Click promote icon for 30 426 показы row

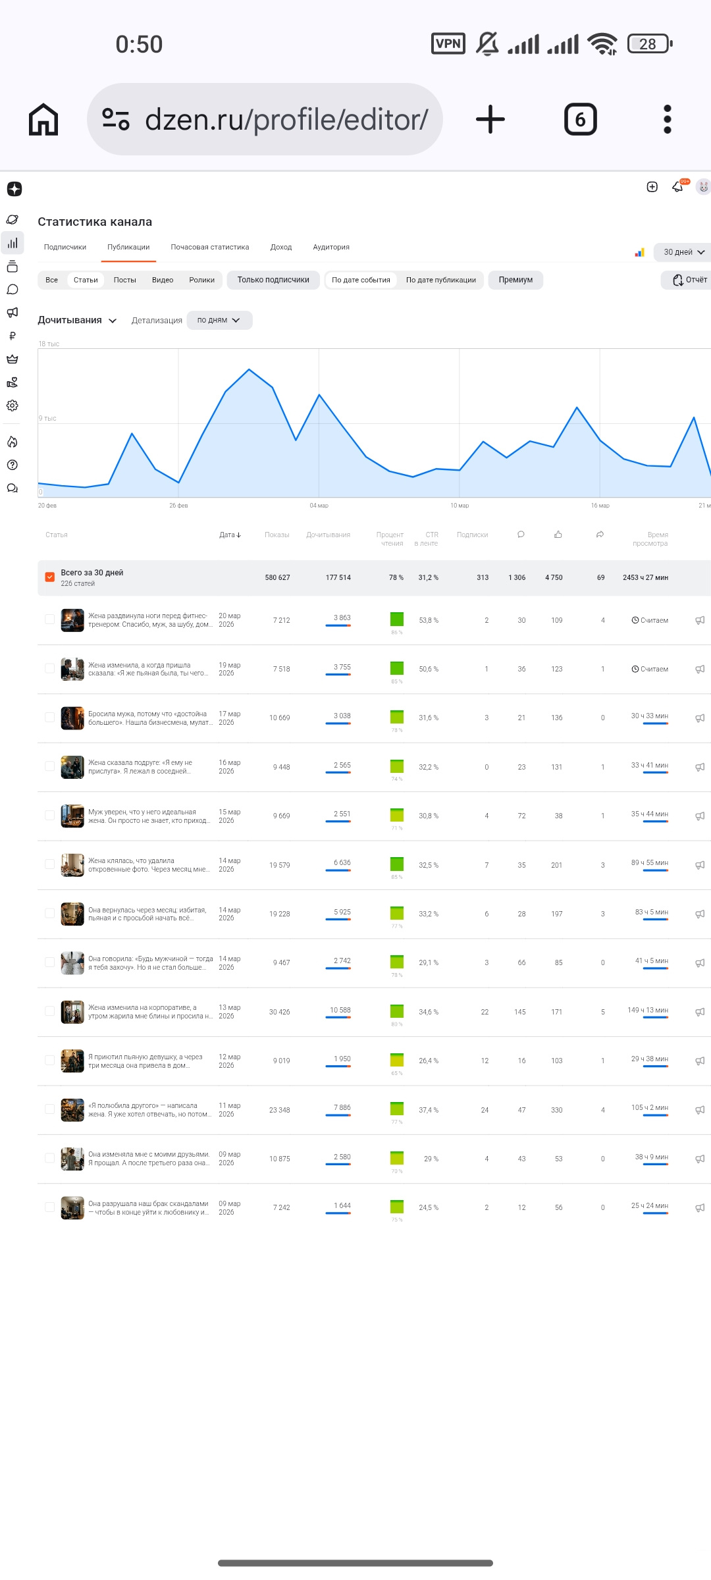tap(700, 1012)
